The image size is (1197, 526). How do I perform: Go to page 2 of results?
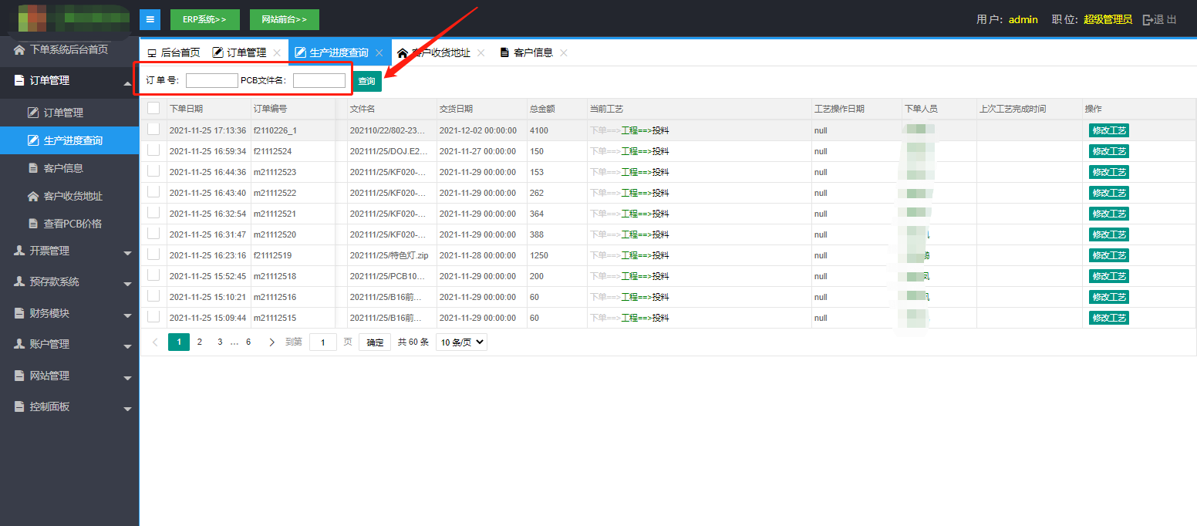point(200,342)
